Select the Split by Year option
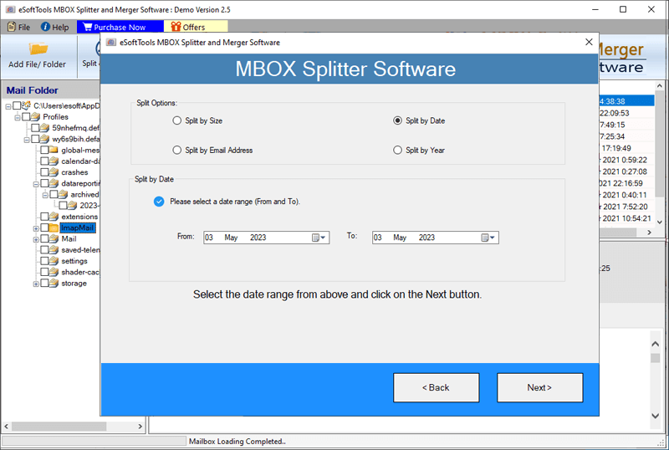The image size is (669, 450). 398,151
